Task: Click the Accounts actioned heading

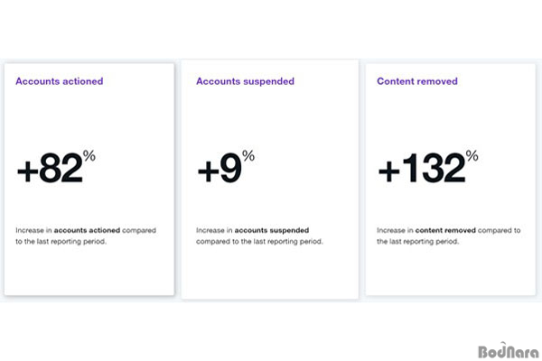Action: pos(59,81)
